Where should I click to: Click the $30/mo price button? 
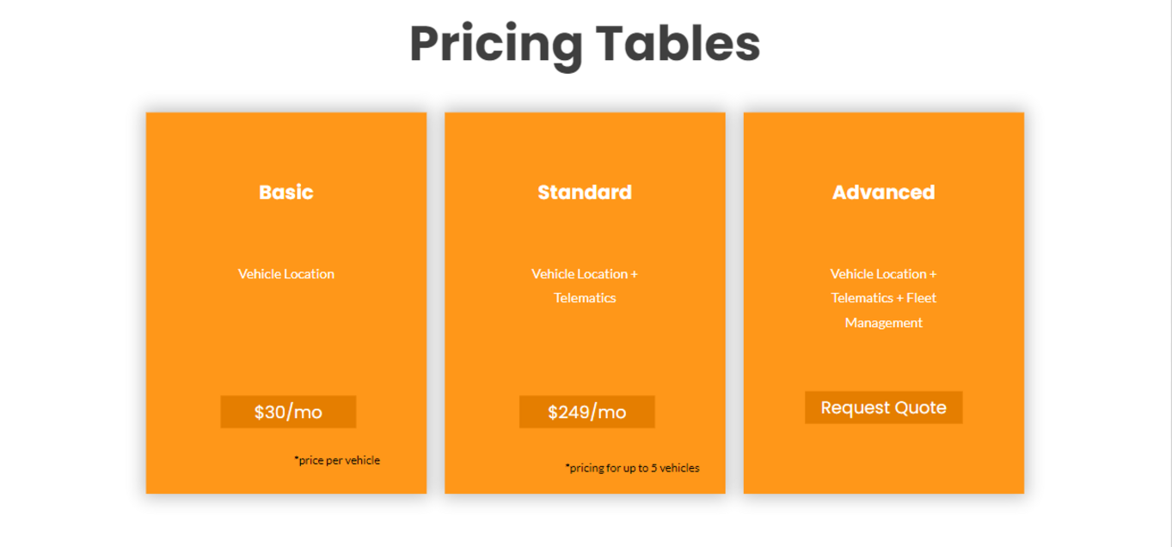(x=288, y=412)
